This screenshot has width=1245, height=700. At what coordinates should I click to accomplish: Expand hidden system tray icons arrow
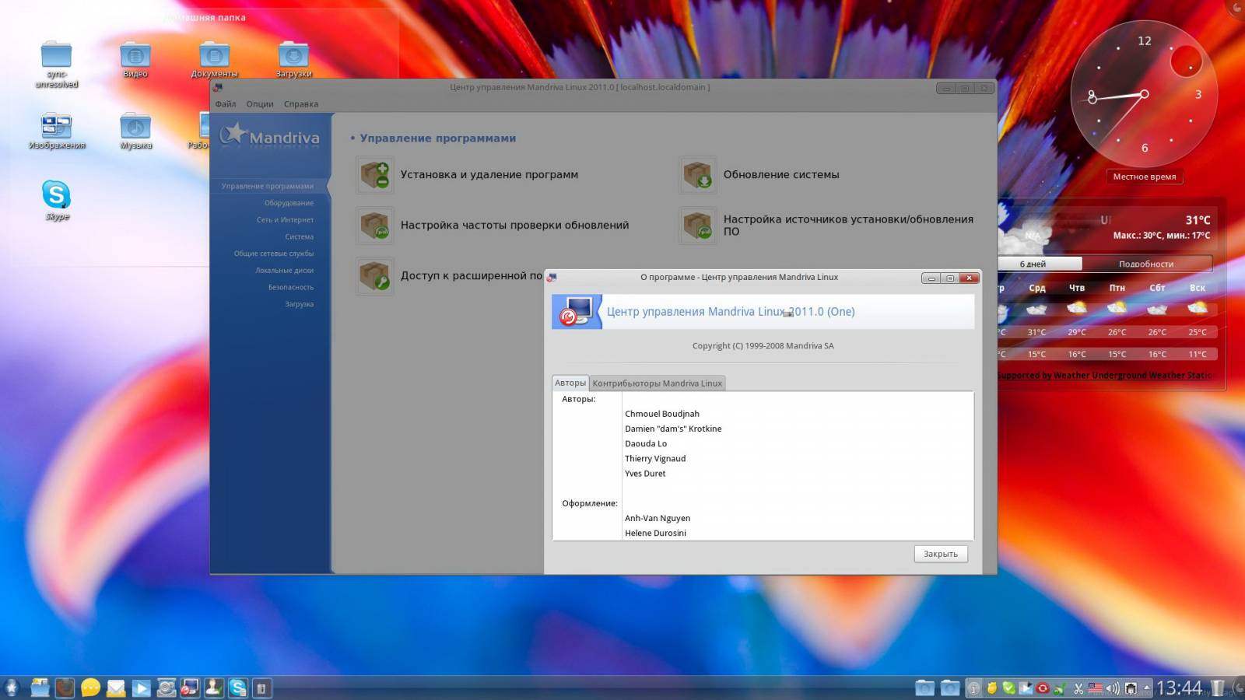pyautogui.click(x=1146, y=688)
